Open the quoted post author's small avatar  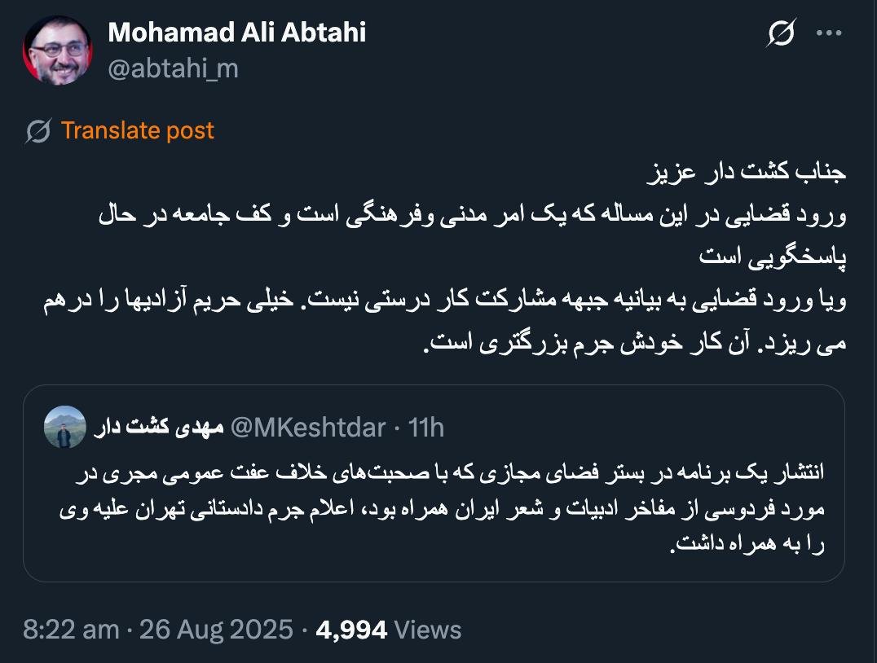(64, 427)
